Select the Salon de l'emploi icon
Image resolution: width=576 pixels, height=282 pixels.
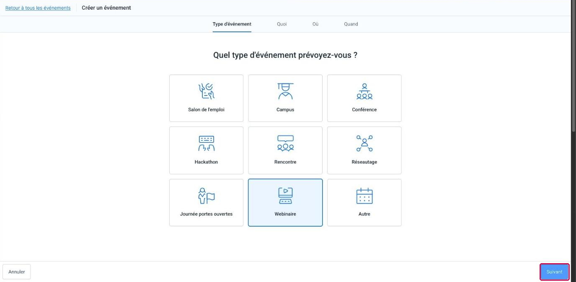click(x=206, y=91)
